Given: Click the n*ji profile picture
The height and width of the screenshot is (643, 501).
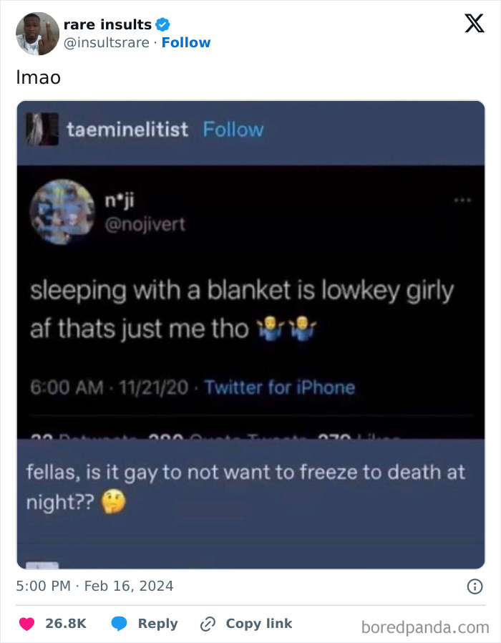Looking at the screenshot, I should click(62, 212).
